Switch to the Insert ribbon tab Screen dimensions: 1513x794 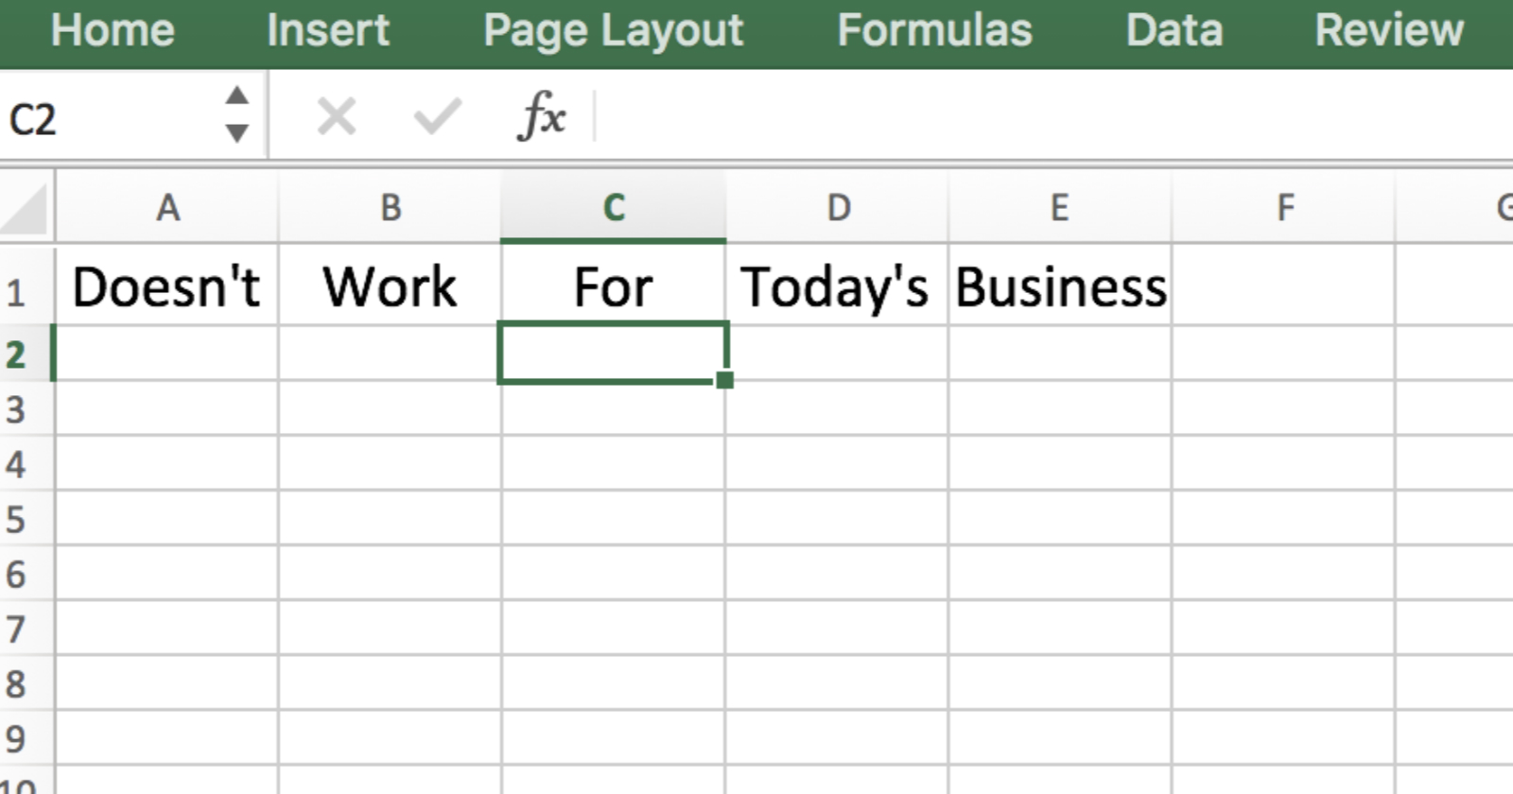point(327,29)
